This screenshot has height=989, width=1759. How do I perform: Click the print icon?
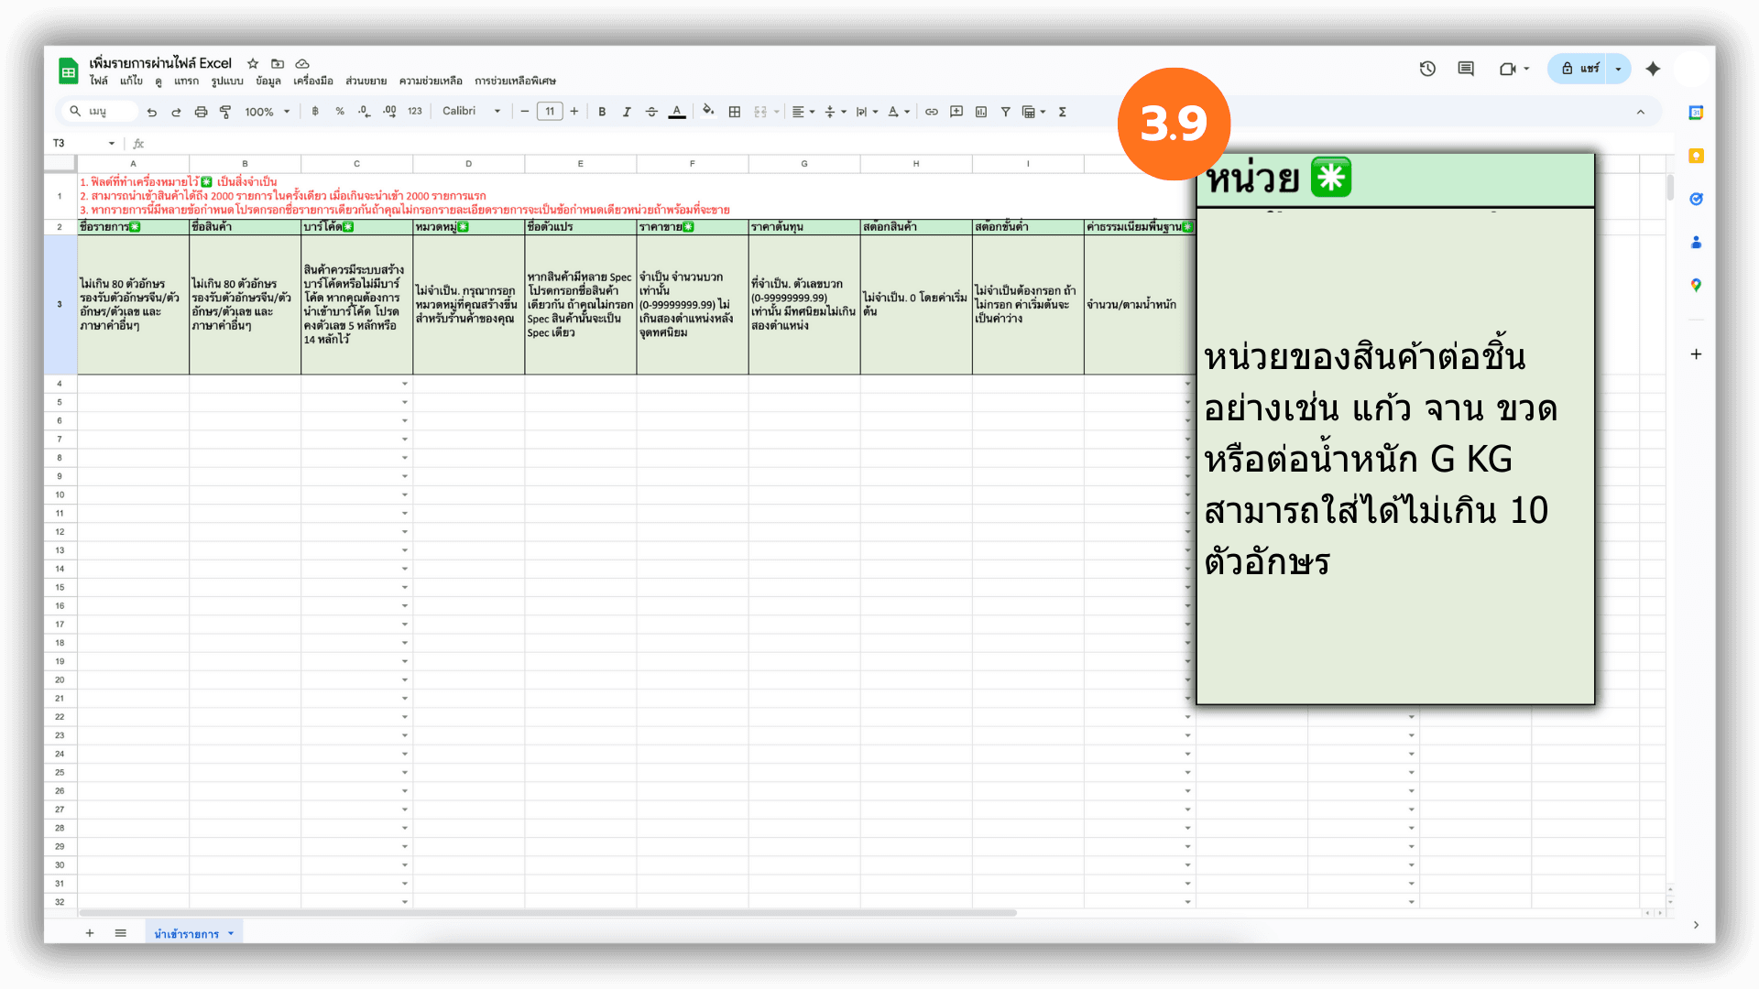[x=201, y=112]
